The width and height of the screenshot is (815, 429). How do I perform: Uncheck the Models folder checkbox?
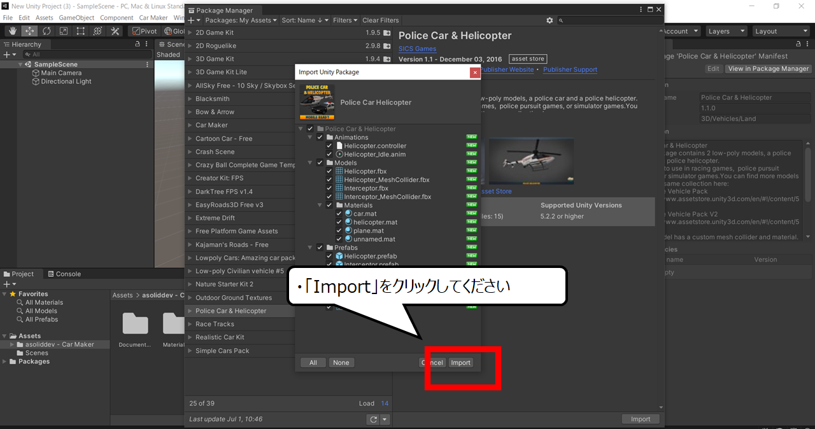click(320, 163)
